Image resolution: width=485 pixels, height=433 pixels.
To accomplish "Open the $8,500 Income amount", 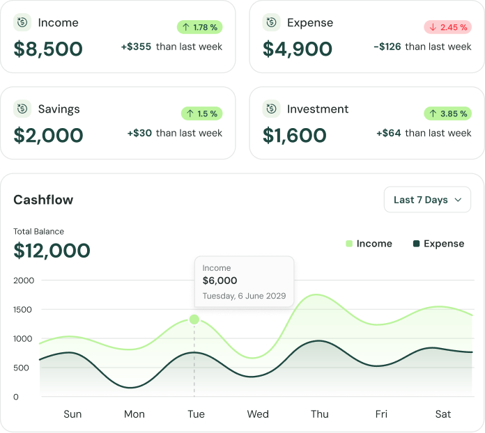I will coord(48,49).
